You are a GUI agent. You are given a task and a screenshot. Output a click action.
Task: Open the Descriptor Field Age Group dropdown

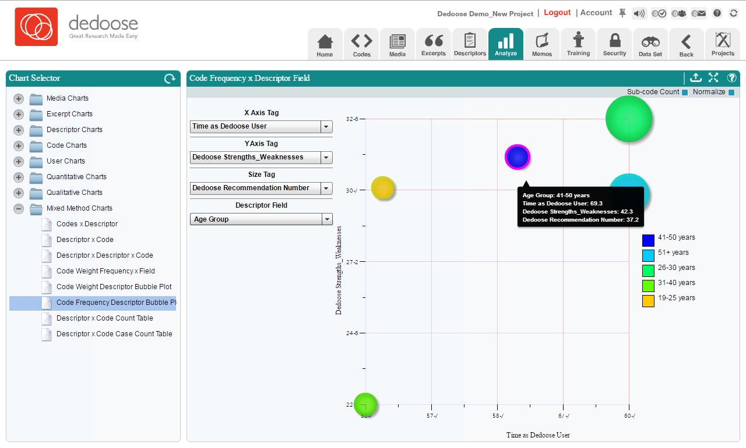(x=327, y=219)
